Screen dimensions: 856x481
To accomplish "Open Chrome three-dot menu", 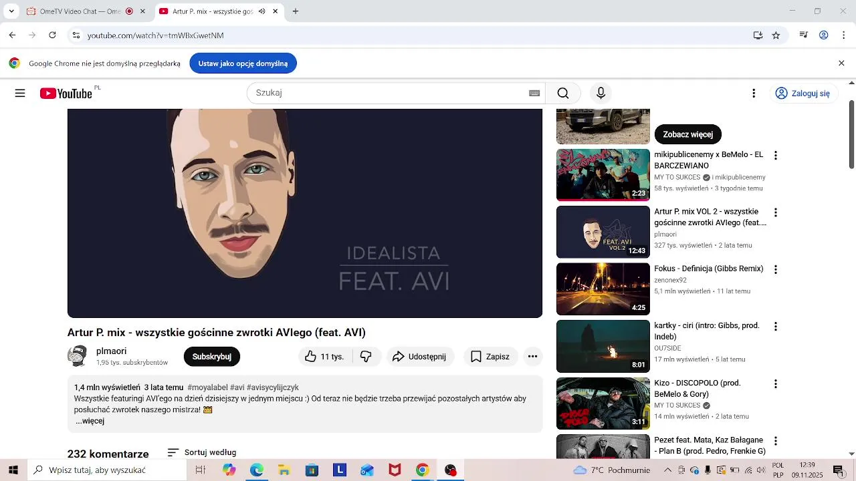I will (843, 35).
